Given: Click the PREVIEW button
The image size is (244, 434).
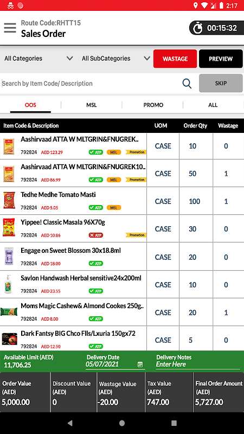Looking at the screenshot, I should (221, 59).
